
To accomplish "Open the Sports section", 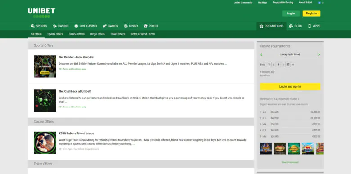I will point(39,26).
